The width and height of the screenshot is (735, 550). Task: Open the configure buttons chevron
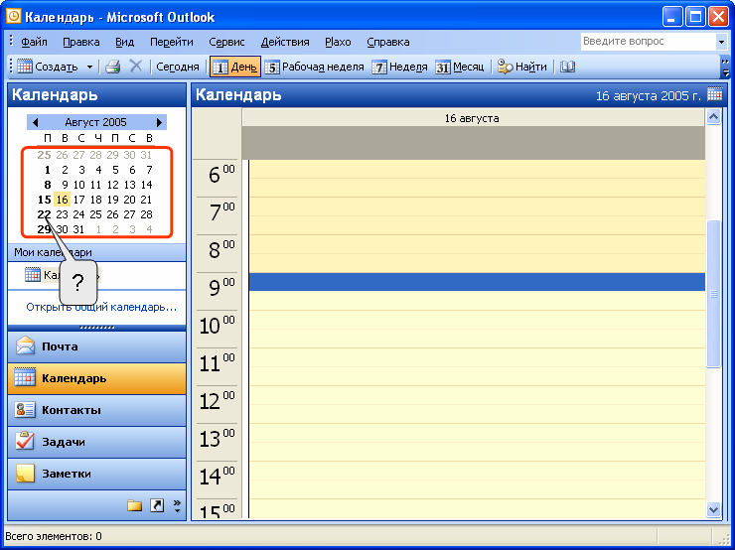(177, 505)
